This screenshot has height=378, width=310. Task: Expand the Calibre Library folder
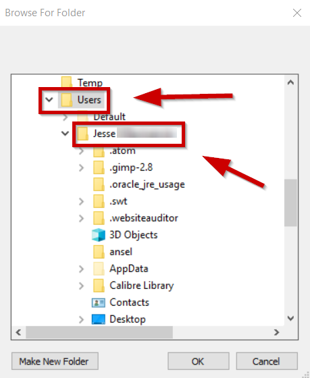click(x=81, y=286)
